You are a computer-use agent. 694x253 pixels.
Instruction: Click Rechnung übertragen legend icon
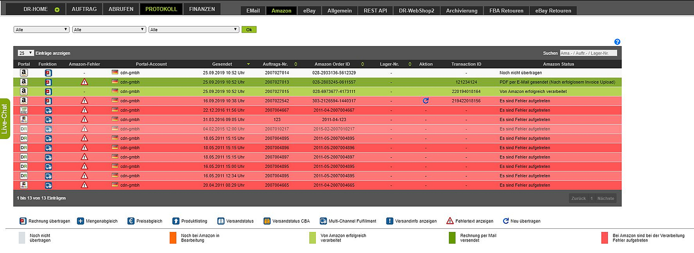click(x=23, y=221)
